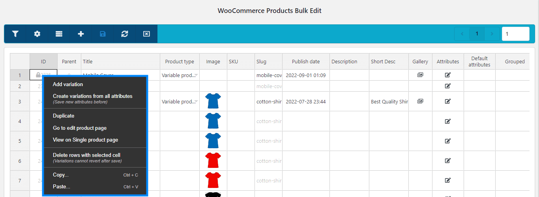Select row header number 7
The height and width of the screenshot is (197, 539).
coord(20,180)
